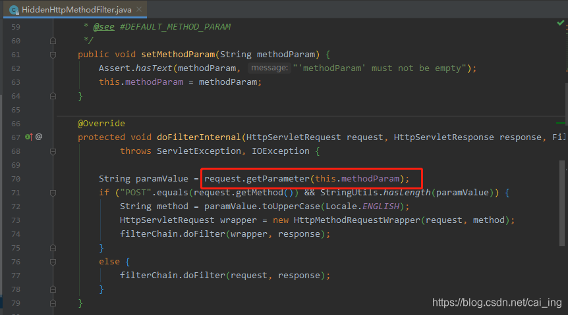Click the @ annotation gutter icon on line 67
Image resolution: width=568 pixels, height=315 pixels.
coord(39,137)
